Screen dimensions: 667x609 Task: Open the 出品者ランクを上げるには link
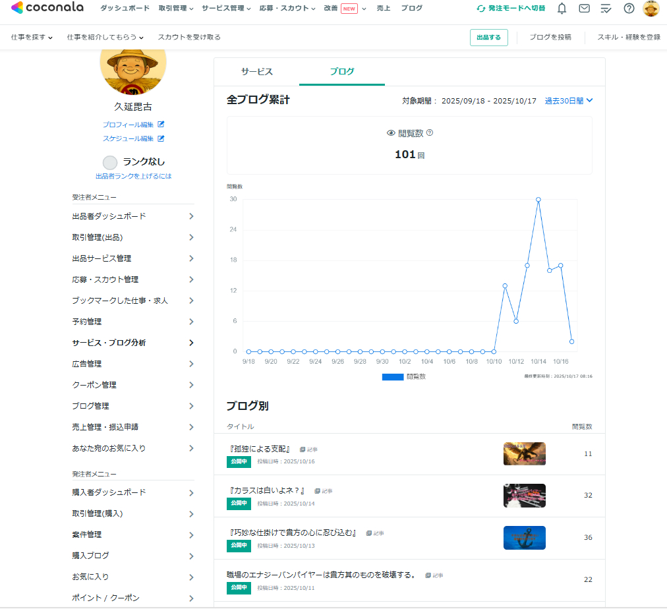point(132,176)
